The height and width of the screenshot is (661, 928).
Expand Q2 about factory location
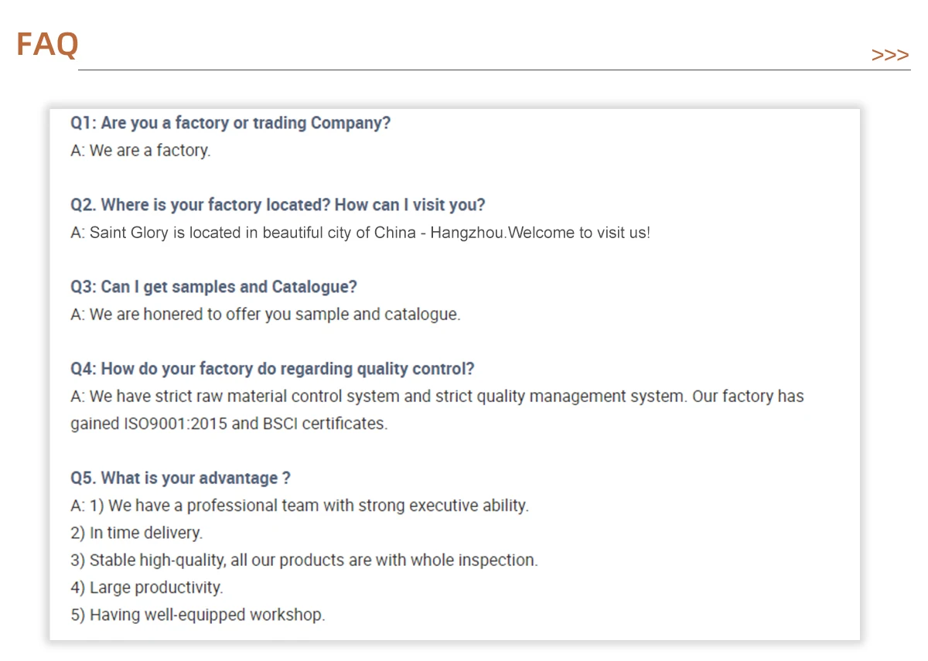click(x=278, y=205)
